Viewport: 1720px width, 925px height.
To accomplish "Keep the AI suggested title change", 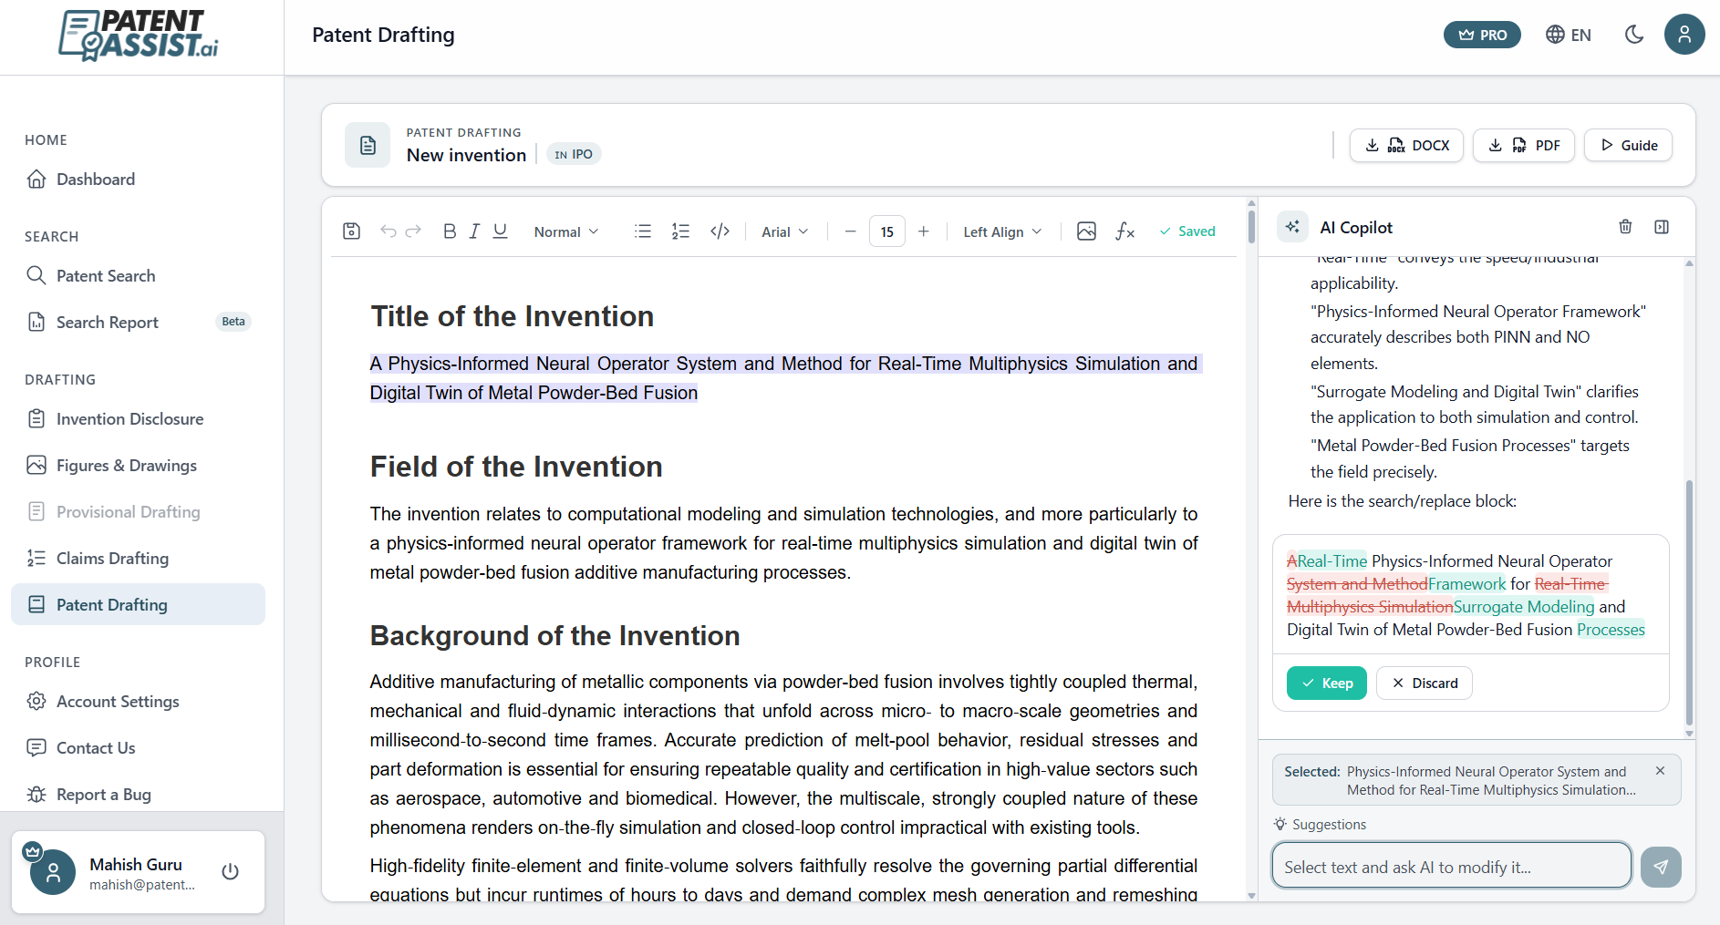I will (1326, 683).
